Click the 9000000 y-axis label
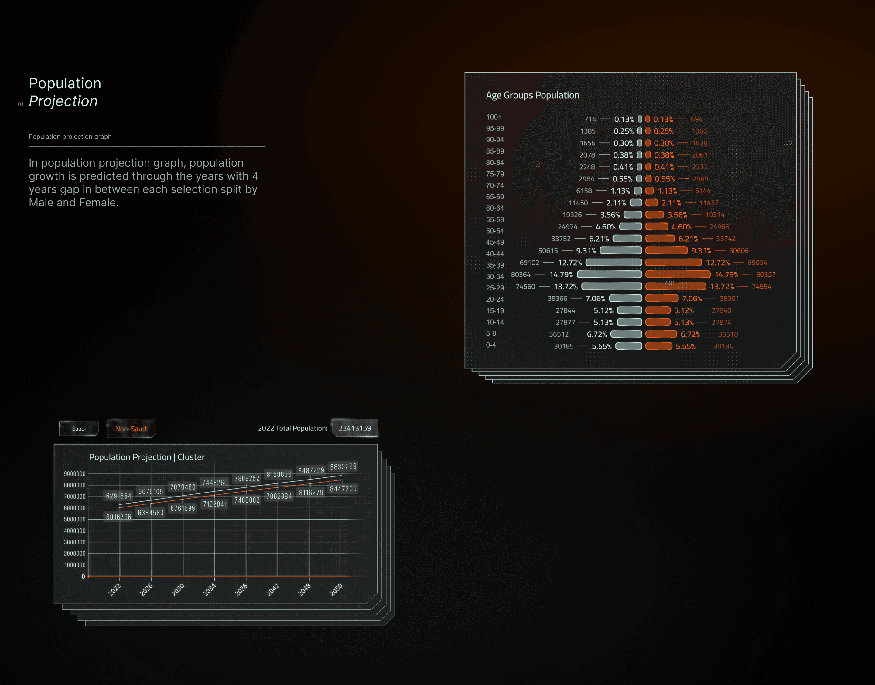This screenshot has width=875, height=685. pyautogui.click(x=75, y=474)
